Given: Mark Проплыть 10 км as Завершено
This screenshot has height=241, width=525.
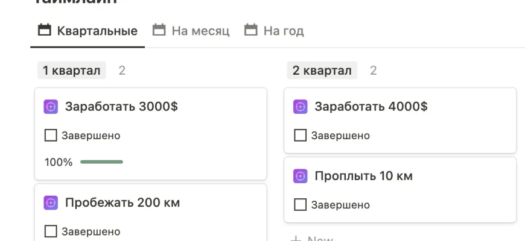Looking at the screenshot, I should coord(300,205).
